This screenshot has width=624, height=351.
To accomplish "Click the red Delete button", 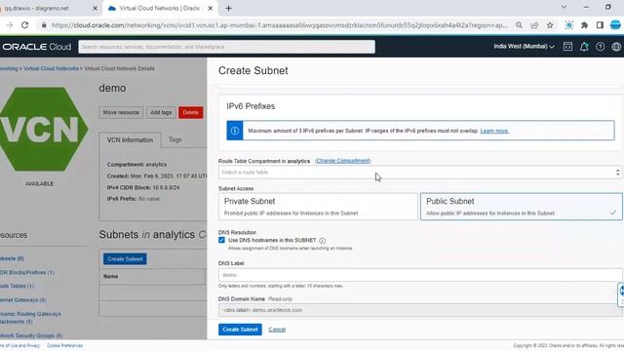I will click(x=191, y=113).
